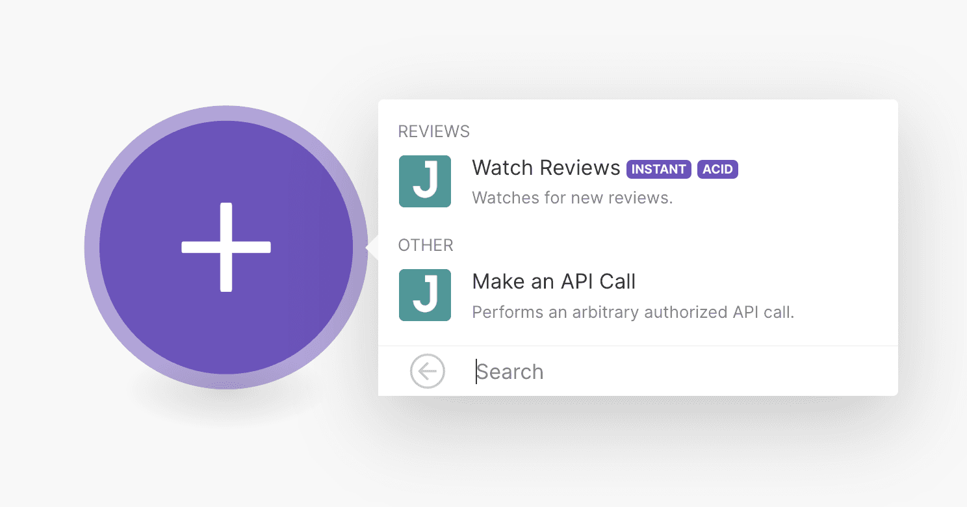This screenshot has height=507, width=967.
Task: Choose the Make an API Call title
Action: click(554, 281)
